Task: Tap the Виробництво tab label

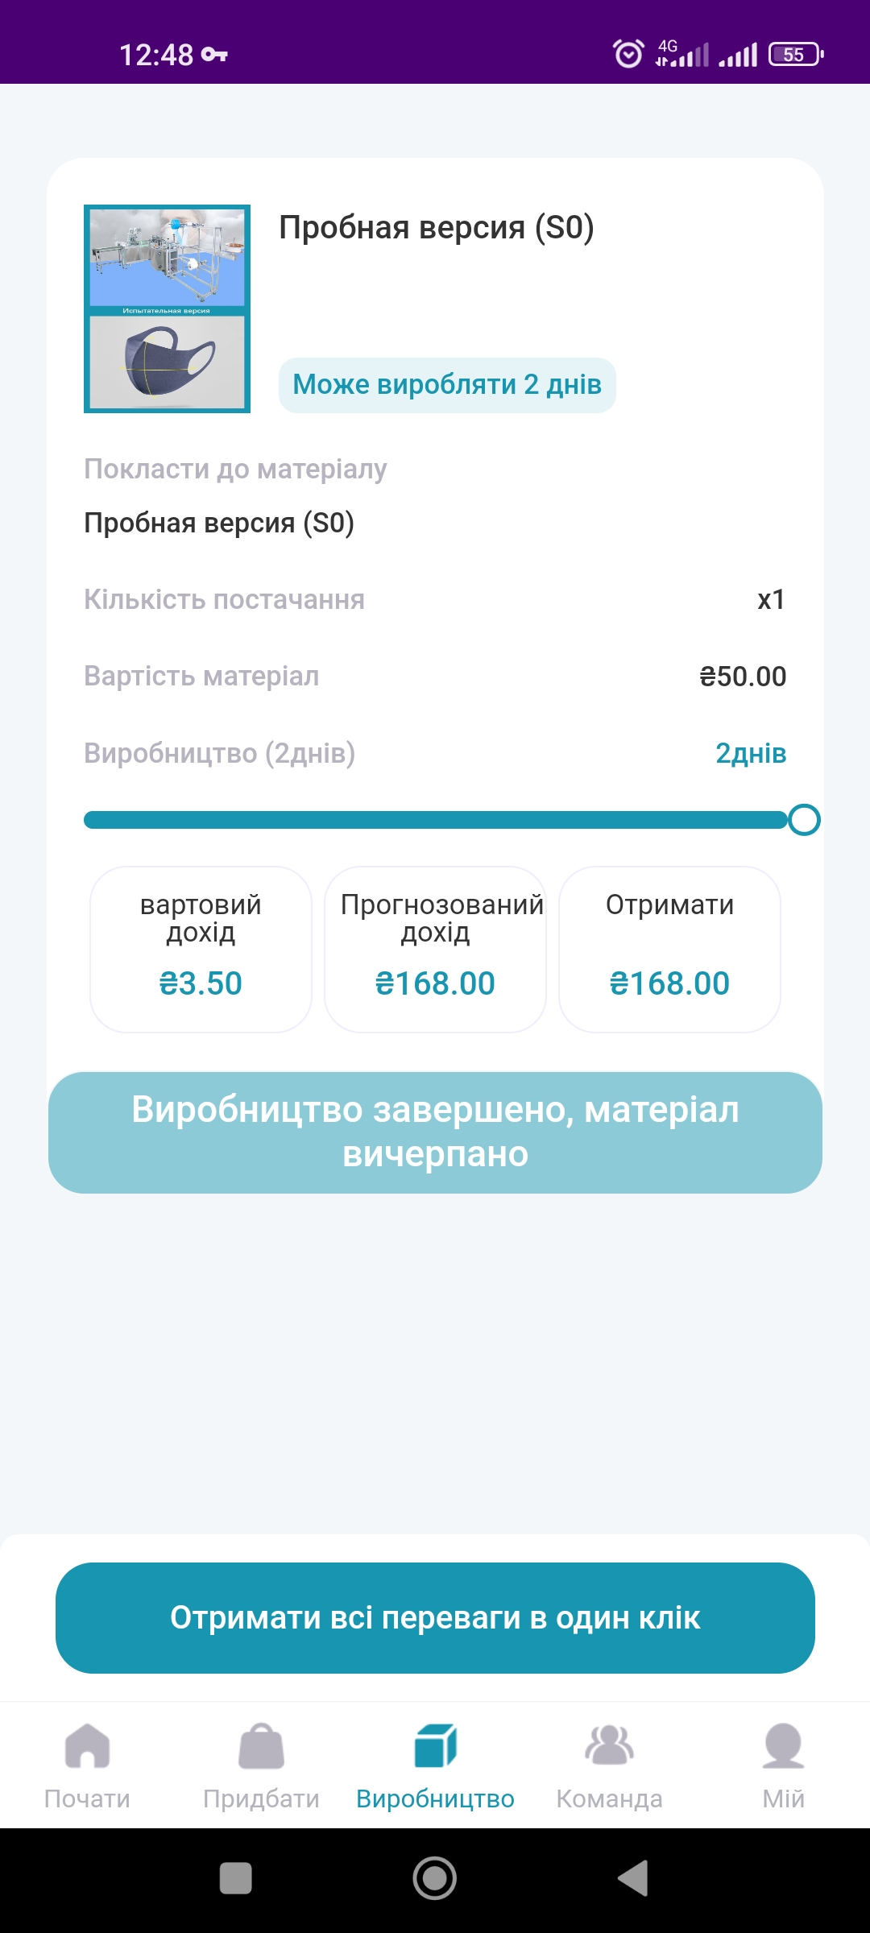Action: pos(435,1798)
